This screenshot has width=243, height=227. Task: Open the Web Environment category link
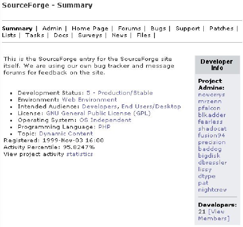coord(89,100)
